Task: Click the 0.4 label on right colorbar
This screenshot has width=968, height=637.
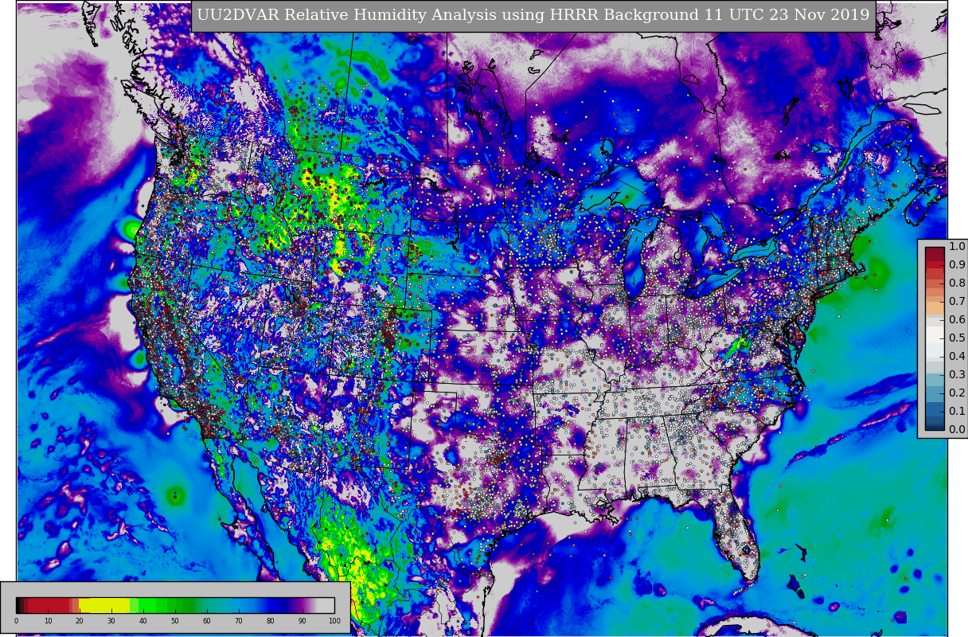Action: (957, 356)
